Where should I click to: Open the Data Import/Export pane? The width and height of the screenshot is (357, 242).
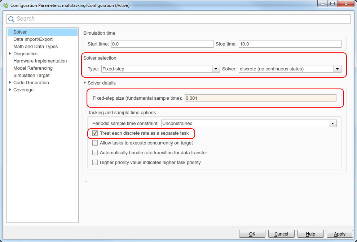(x=33, y=39)
